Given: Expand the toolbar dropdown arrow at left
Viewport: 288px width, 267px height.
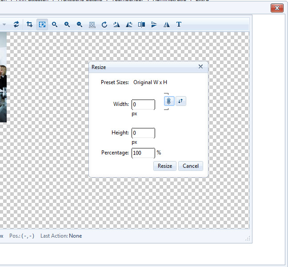Looking at the screenshot, I should click(x=4, y=24).
